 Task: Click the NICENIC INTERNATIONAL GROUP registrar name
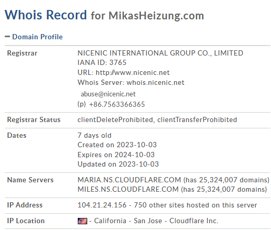pos(160,53)
